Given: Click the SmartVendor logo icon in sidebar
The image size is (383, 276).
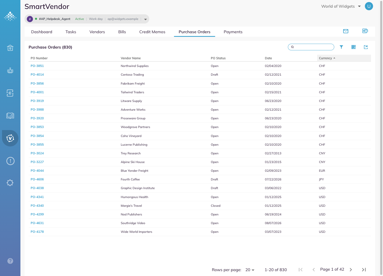Looking at the screenshot, I should tap(10, 16).
